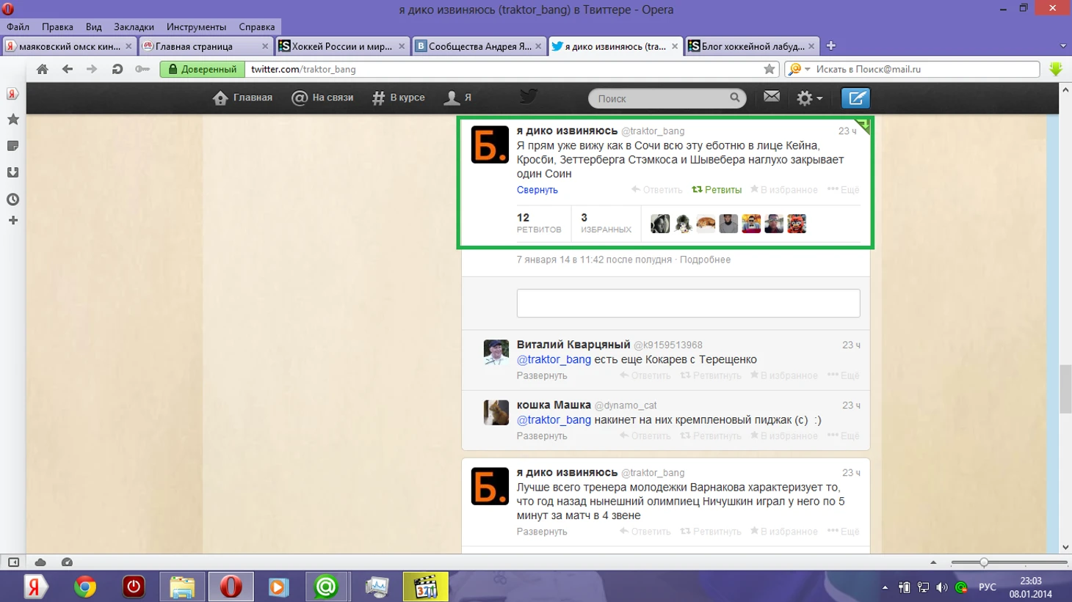1072x602 pixels.
Task: Open the sidebar downloads panel icon
Action: click(x=12, y=172)
